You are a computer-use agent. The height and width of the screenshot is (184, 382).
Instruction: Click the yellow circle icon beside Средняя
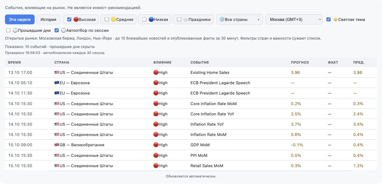[x=114, y=19]
